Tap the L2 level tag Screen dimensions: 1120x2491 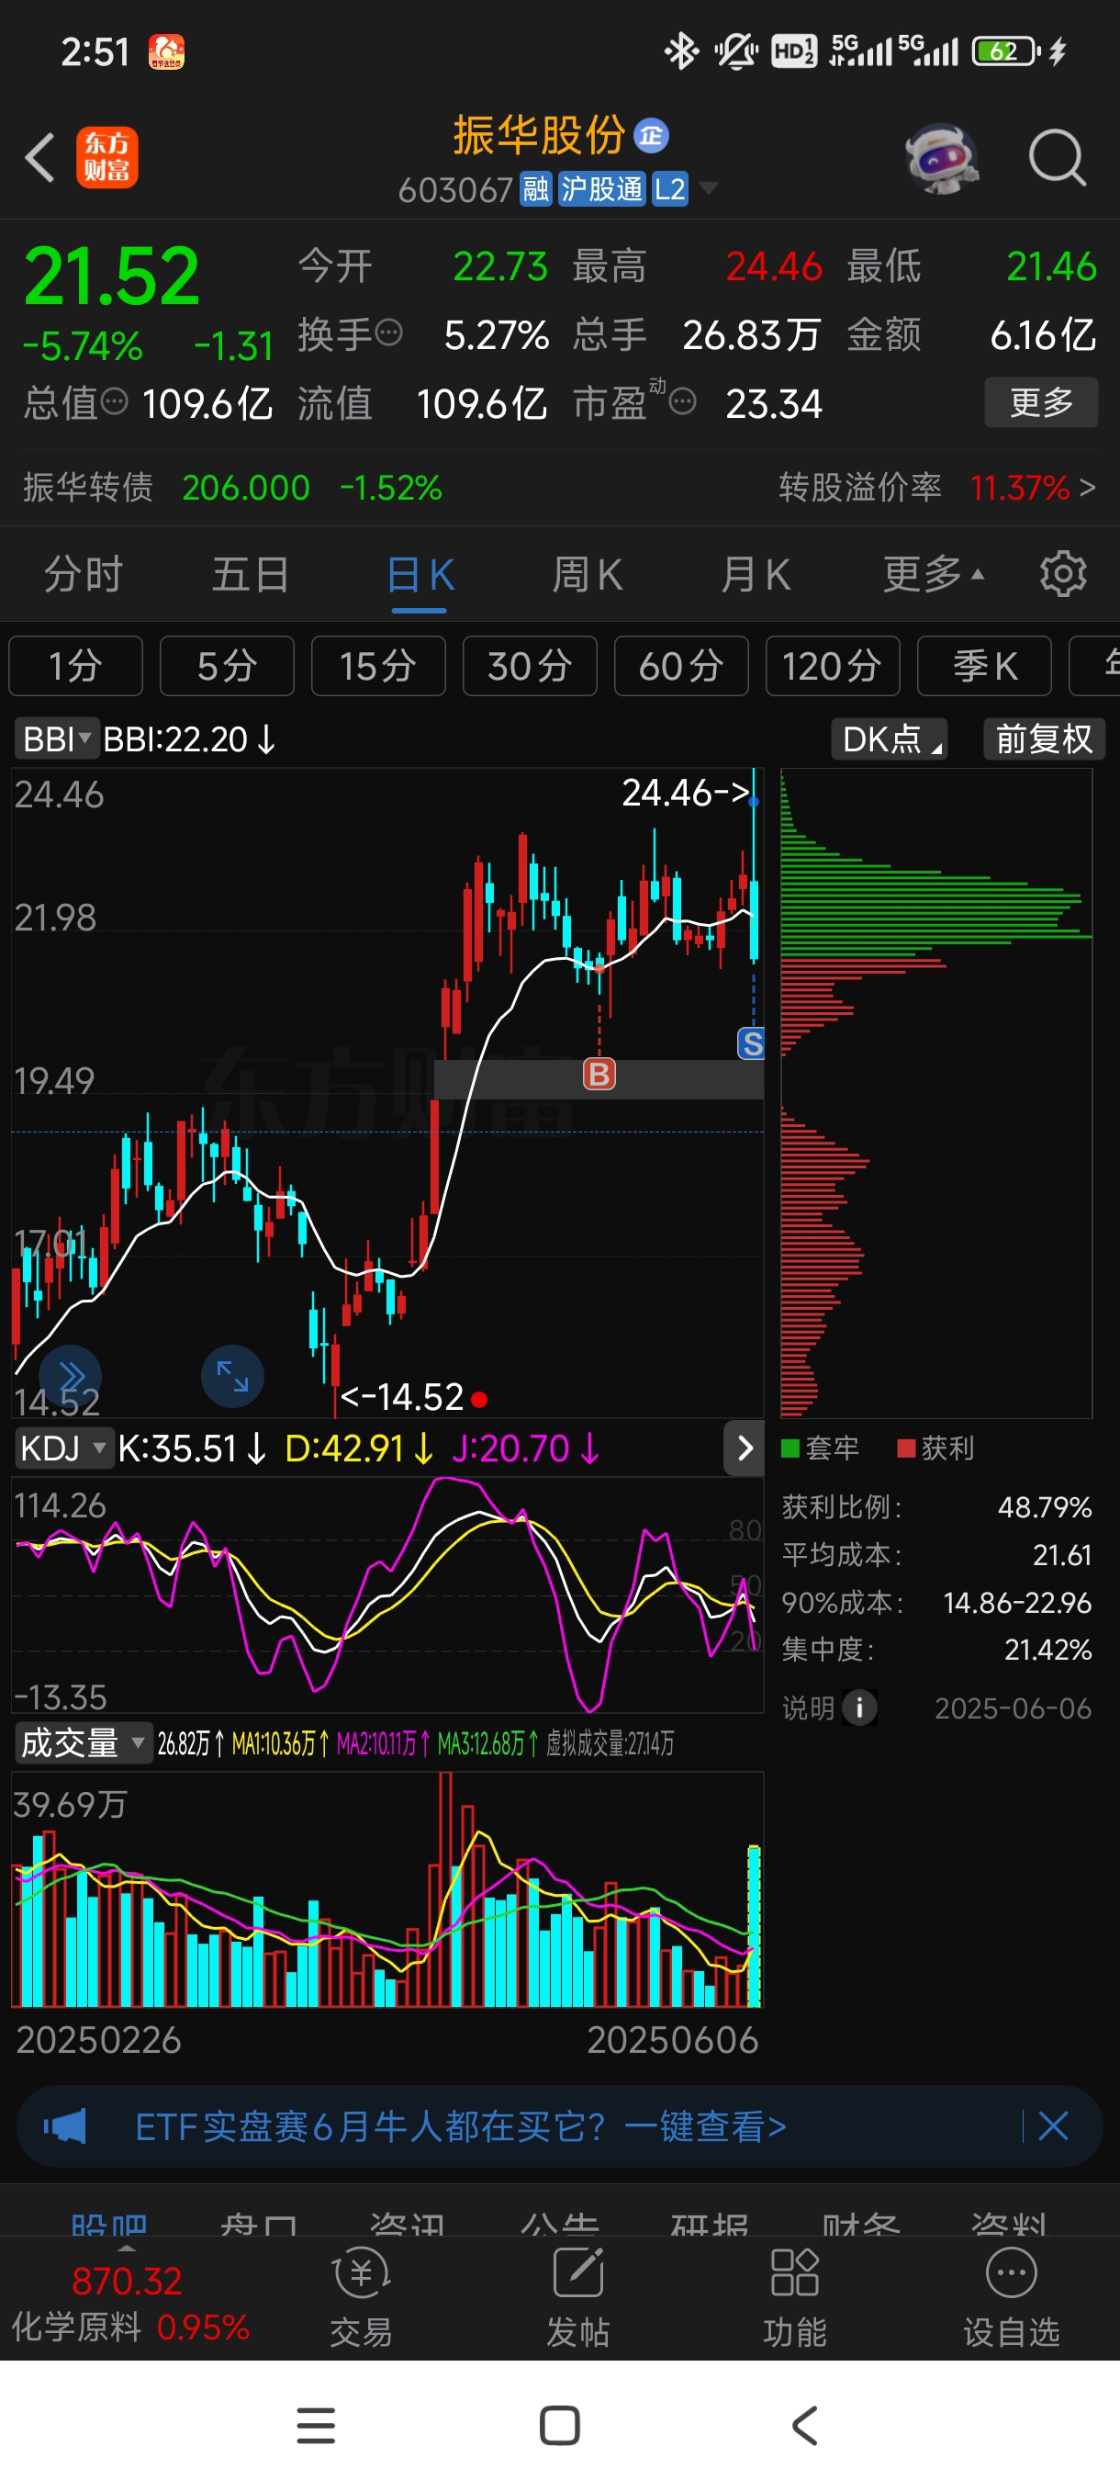[x=669, y=188]
